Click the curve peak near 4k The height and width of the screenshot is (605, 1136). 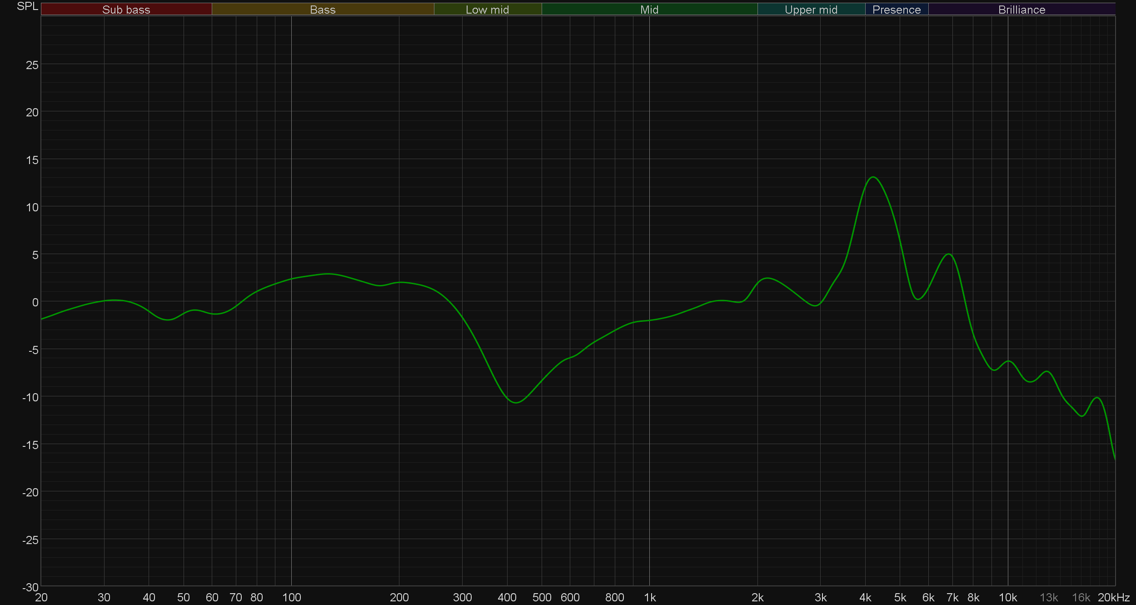pyautogui.click(x=873, y=177)
